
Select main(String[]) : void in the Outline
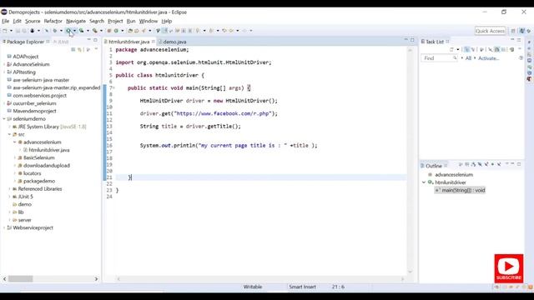(460, 190)
